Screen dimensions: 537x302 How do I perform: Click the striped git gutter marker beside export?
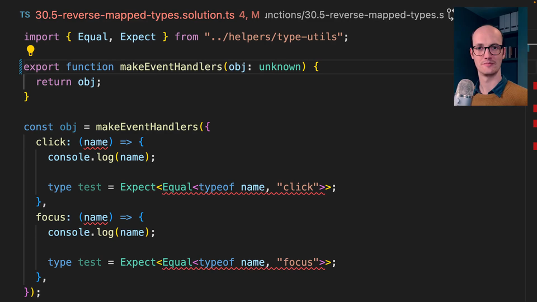point(20,67)
